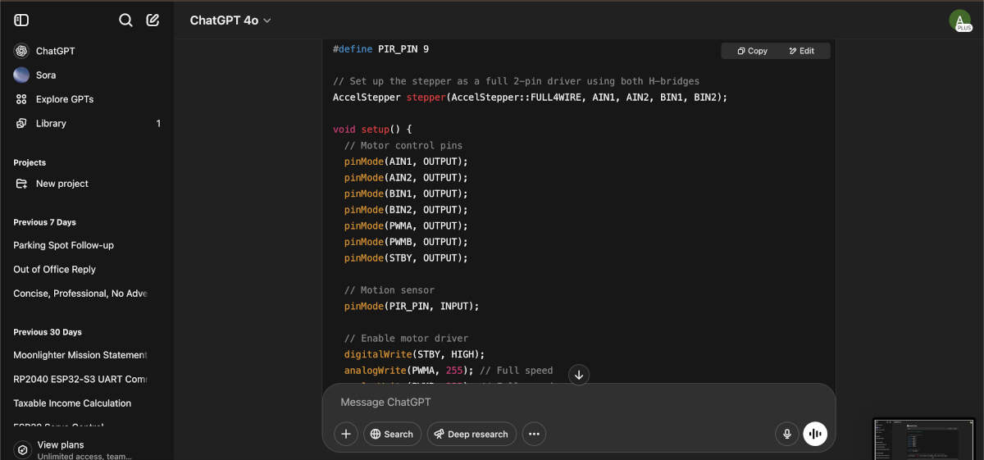Click the "pinMode(AIN1, OUTPUT);" line
Screen dimensions: 984x460
pyautogui.click(x=406, y=162)
